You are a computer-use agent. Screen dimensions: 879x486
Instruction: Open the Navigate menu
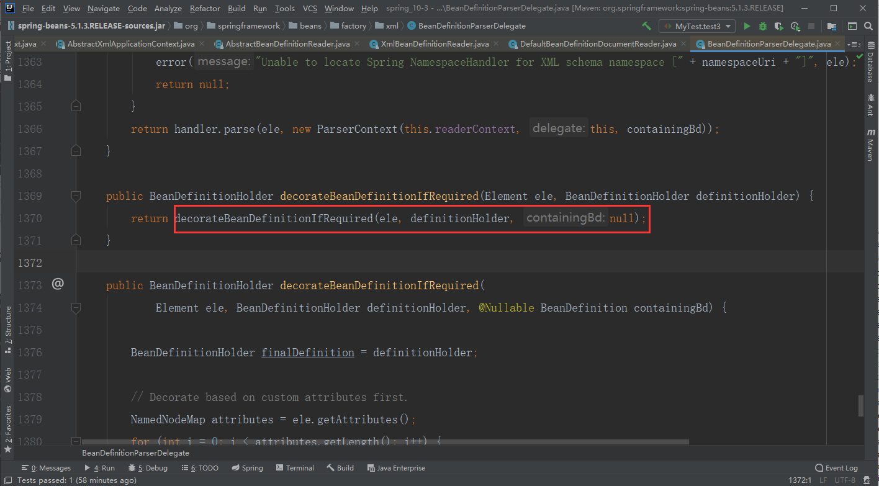pyautogui.click(x=104, y=8)
